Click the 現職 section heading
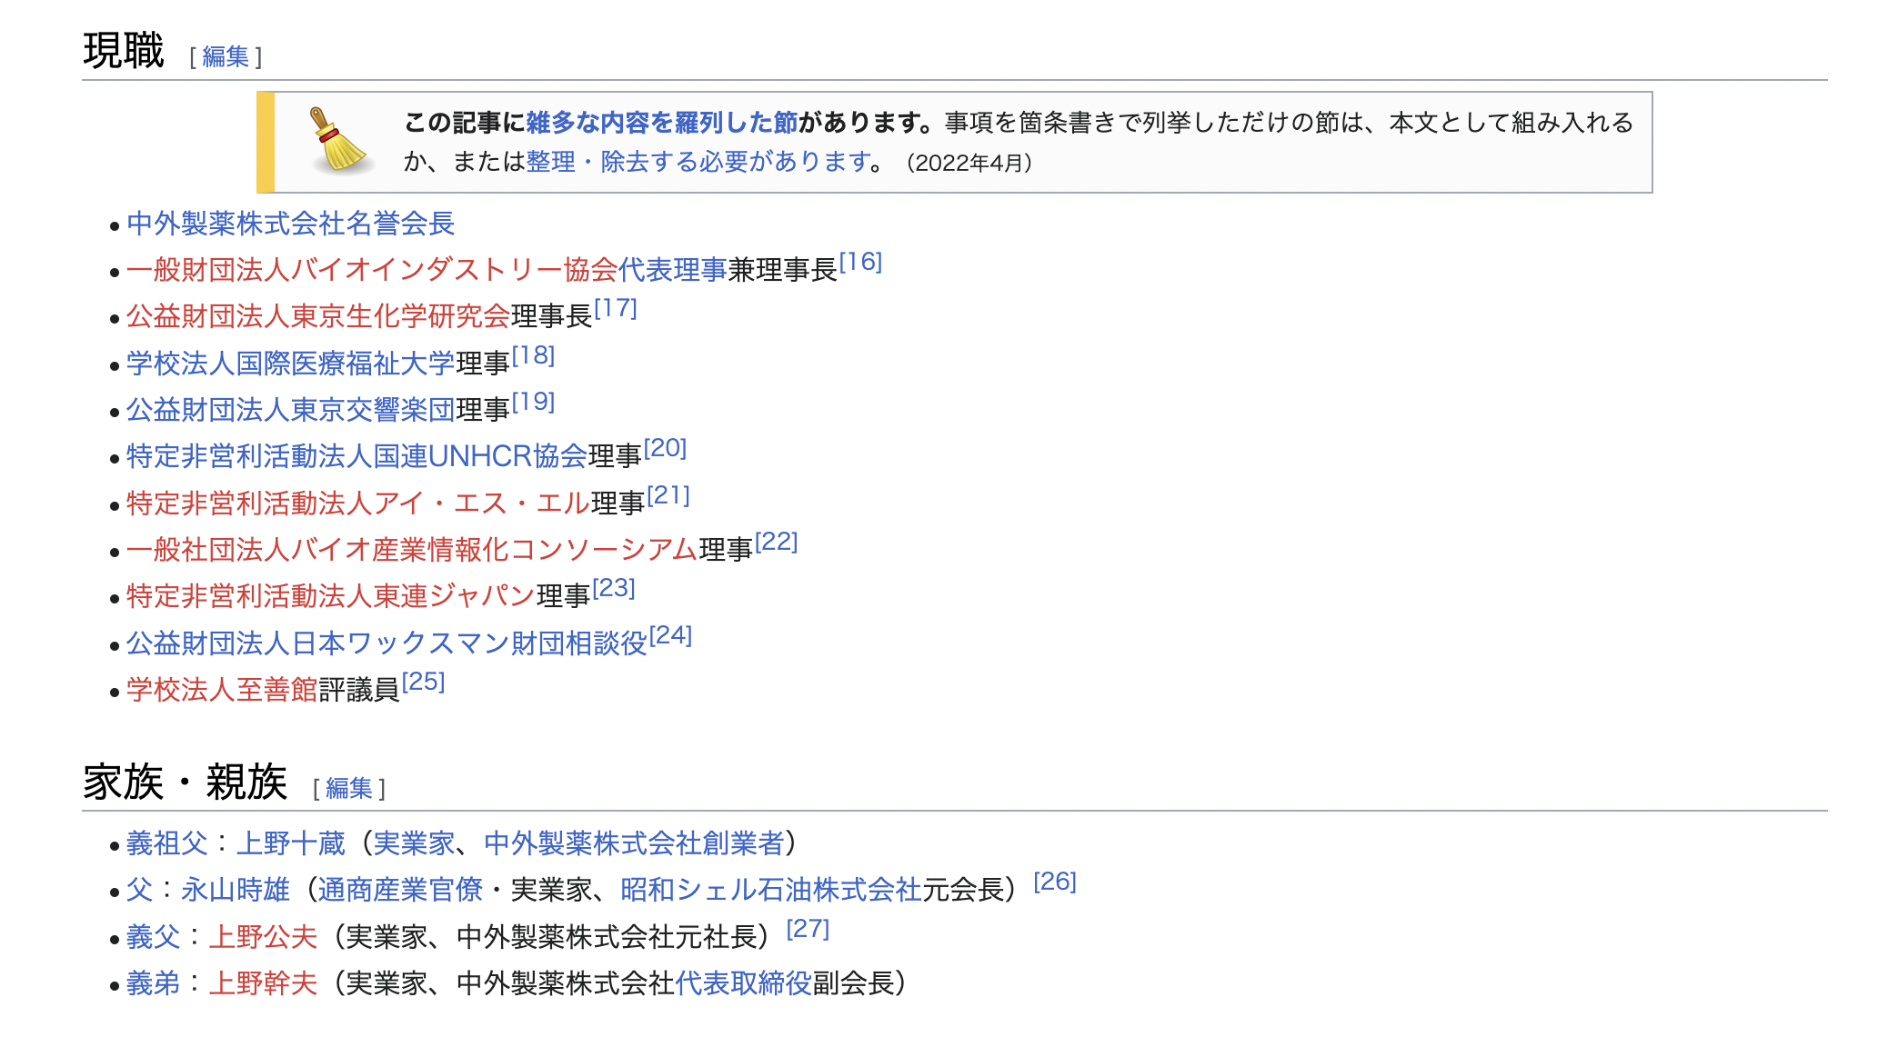Viewport: 1888px width, 1047px height. click(124, 51)
